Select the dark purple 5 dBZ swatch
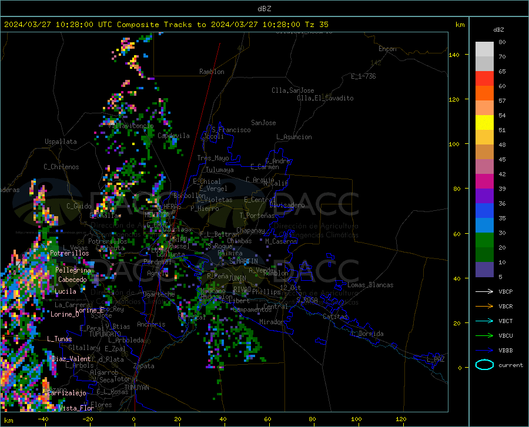Viewport: 529px width, 427px height. (484, 270)
